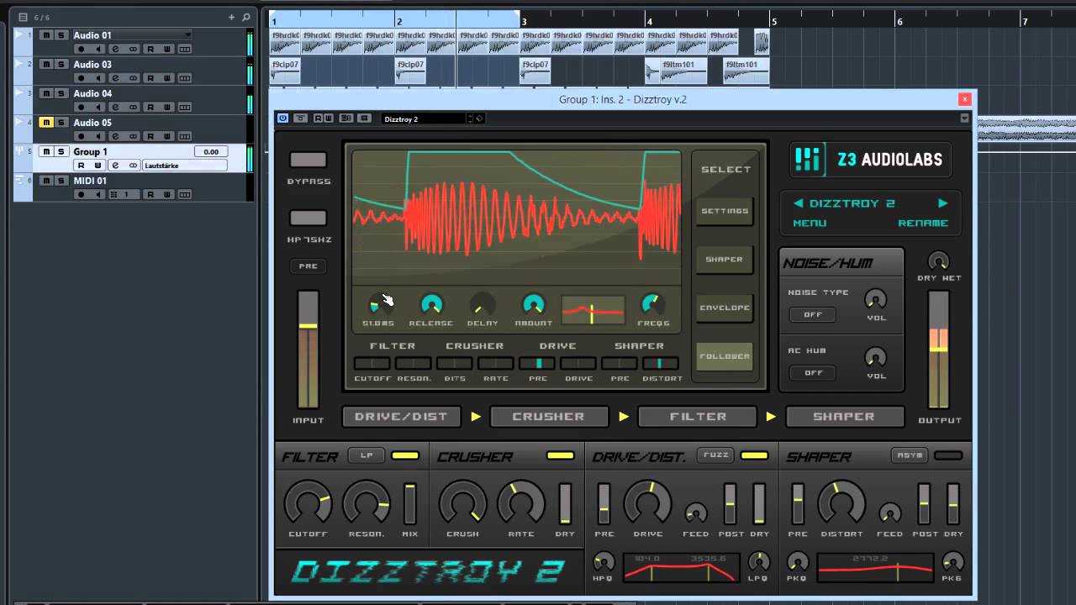Toggle the Bypass switch

[x=308, y=160]
